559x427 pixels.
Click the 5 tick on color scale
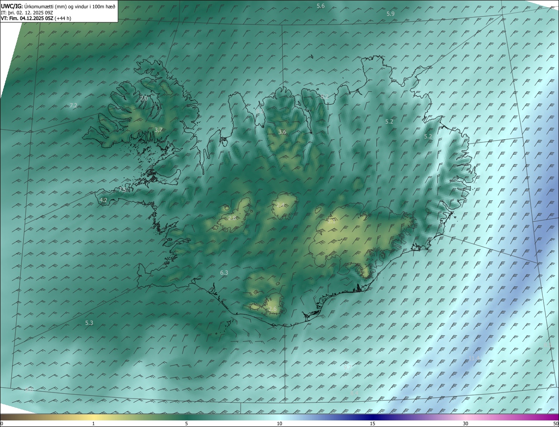tap(186, 424)
